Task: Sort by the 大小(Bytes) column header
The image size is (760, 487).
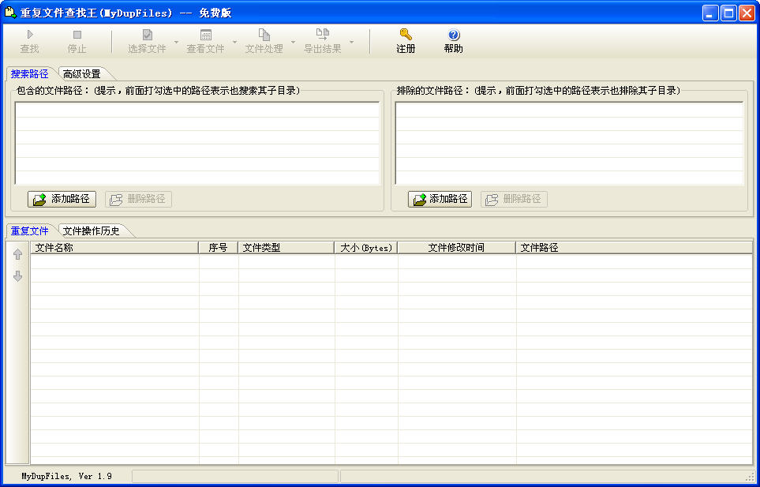Action: (x=366, y=248)
